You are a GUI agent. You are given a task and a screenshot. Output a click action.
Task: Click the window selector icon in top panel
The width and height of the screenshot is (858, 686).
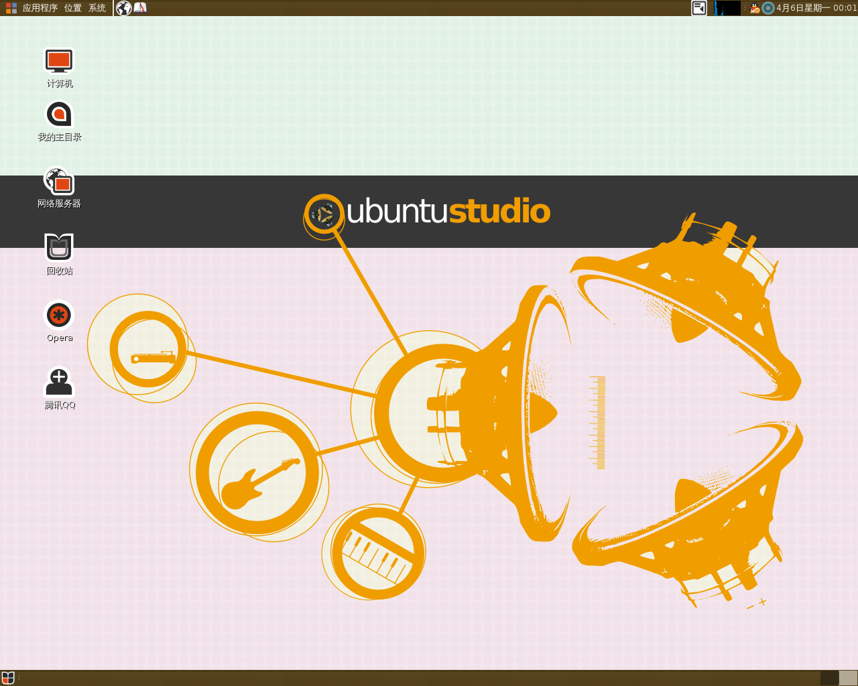coord(699,8)
